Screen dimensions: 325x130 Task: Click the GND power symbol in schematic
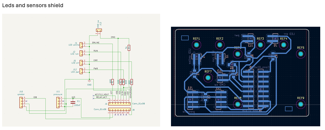(x=89, y=82)
